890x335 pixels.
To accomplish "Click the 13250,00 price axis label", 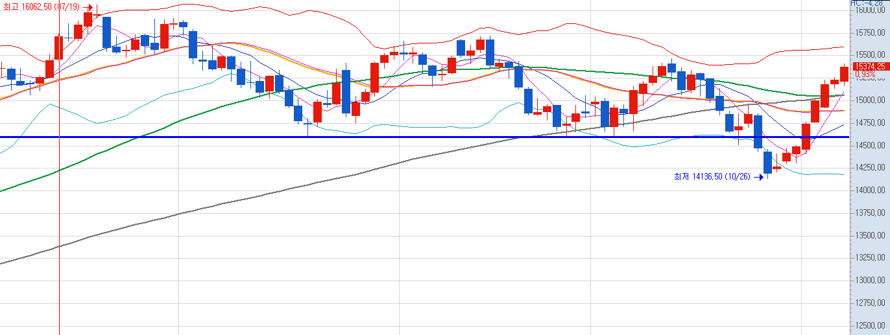I will point(870,258).
